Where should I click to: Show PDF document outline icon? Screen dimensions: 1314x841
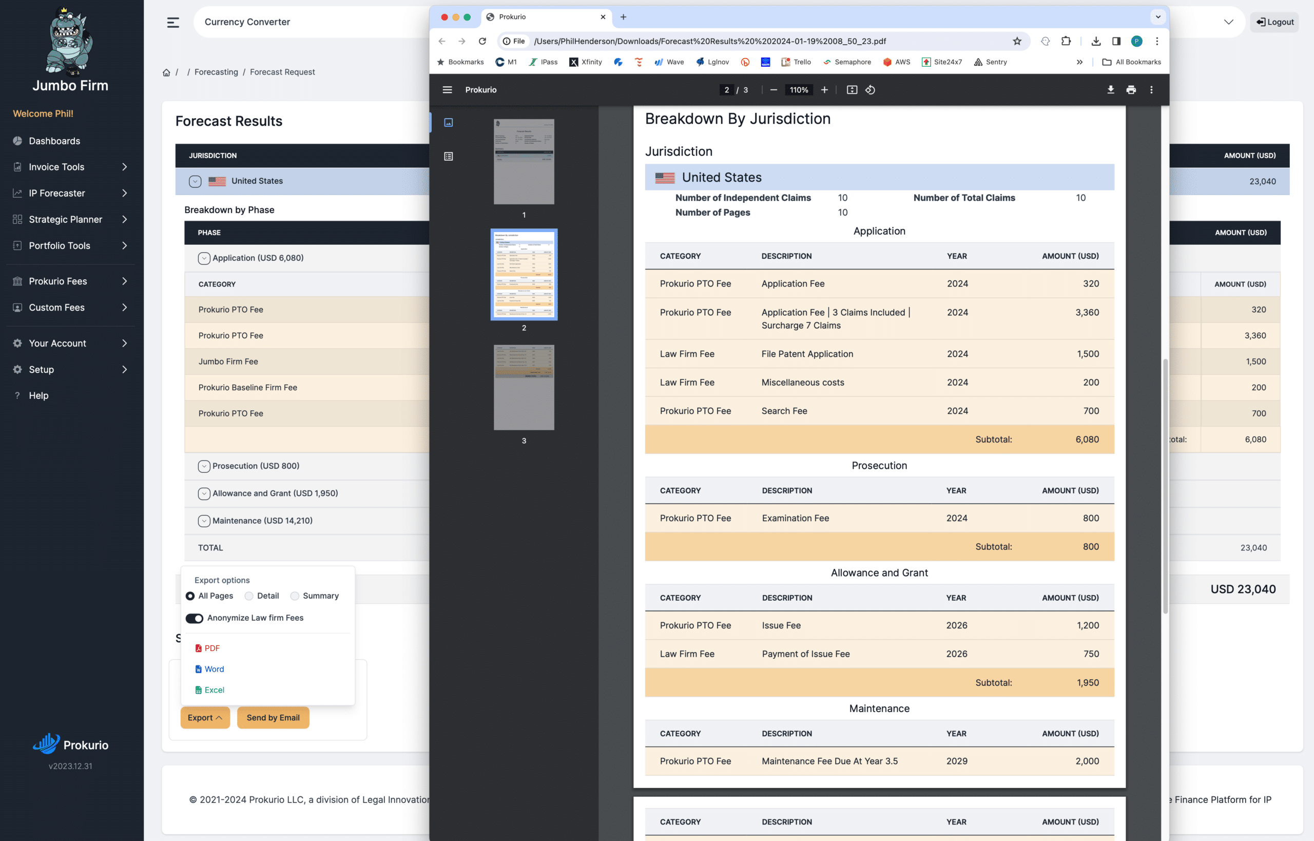(x=448, y=156)
